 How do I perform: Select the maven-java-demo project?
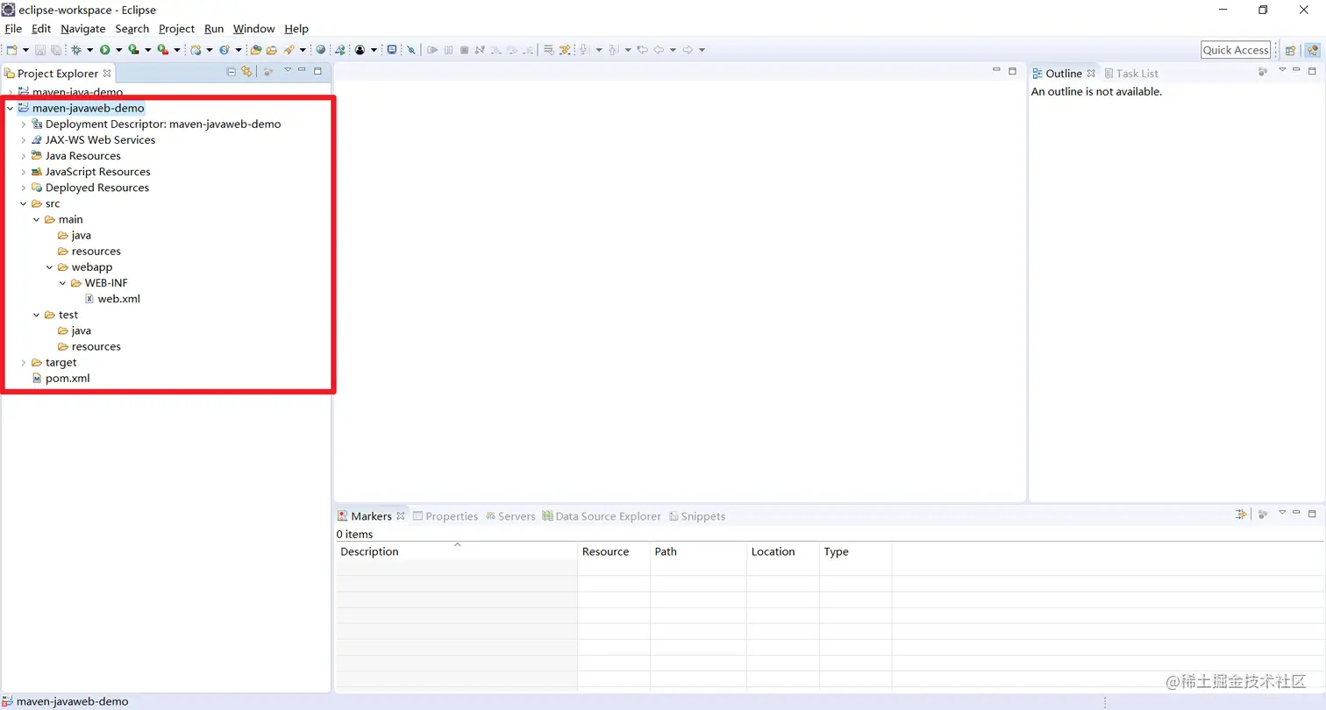pyautogui.click(x=77, y=92)
